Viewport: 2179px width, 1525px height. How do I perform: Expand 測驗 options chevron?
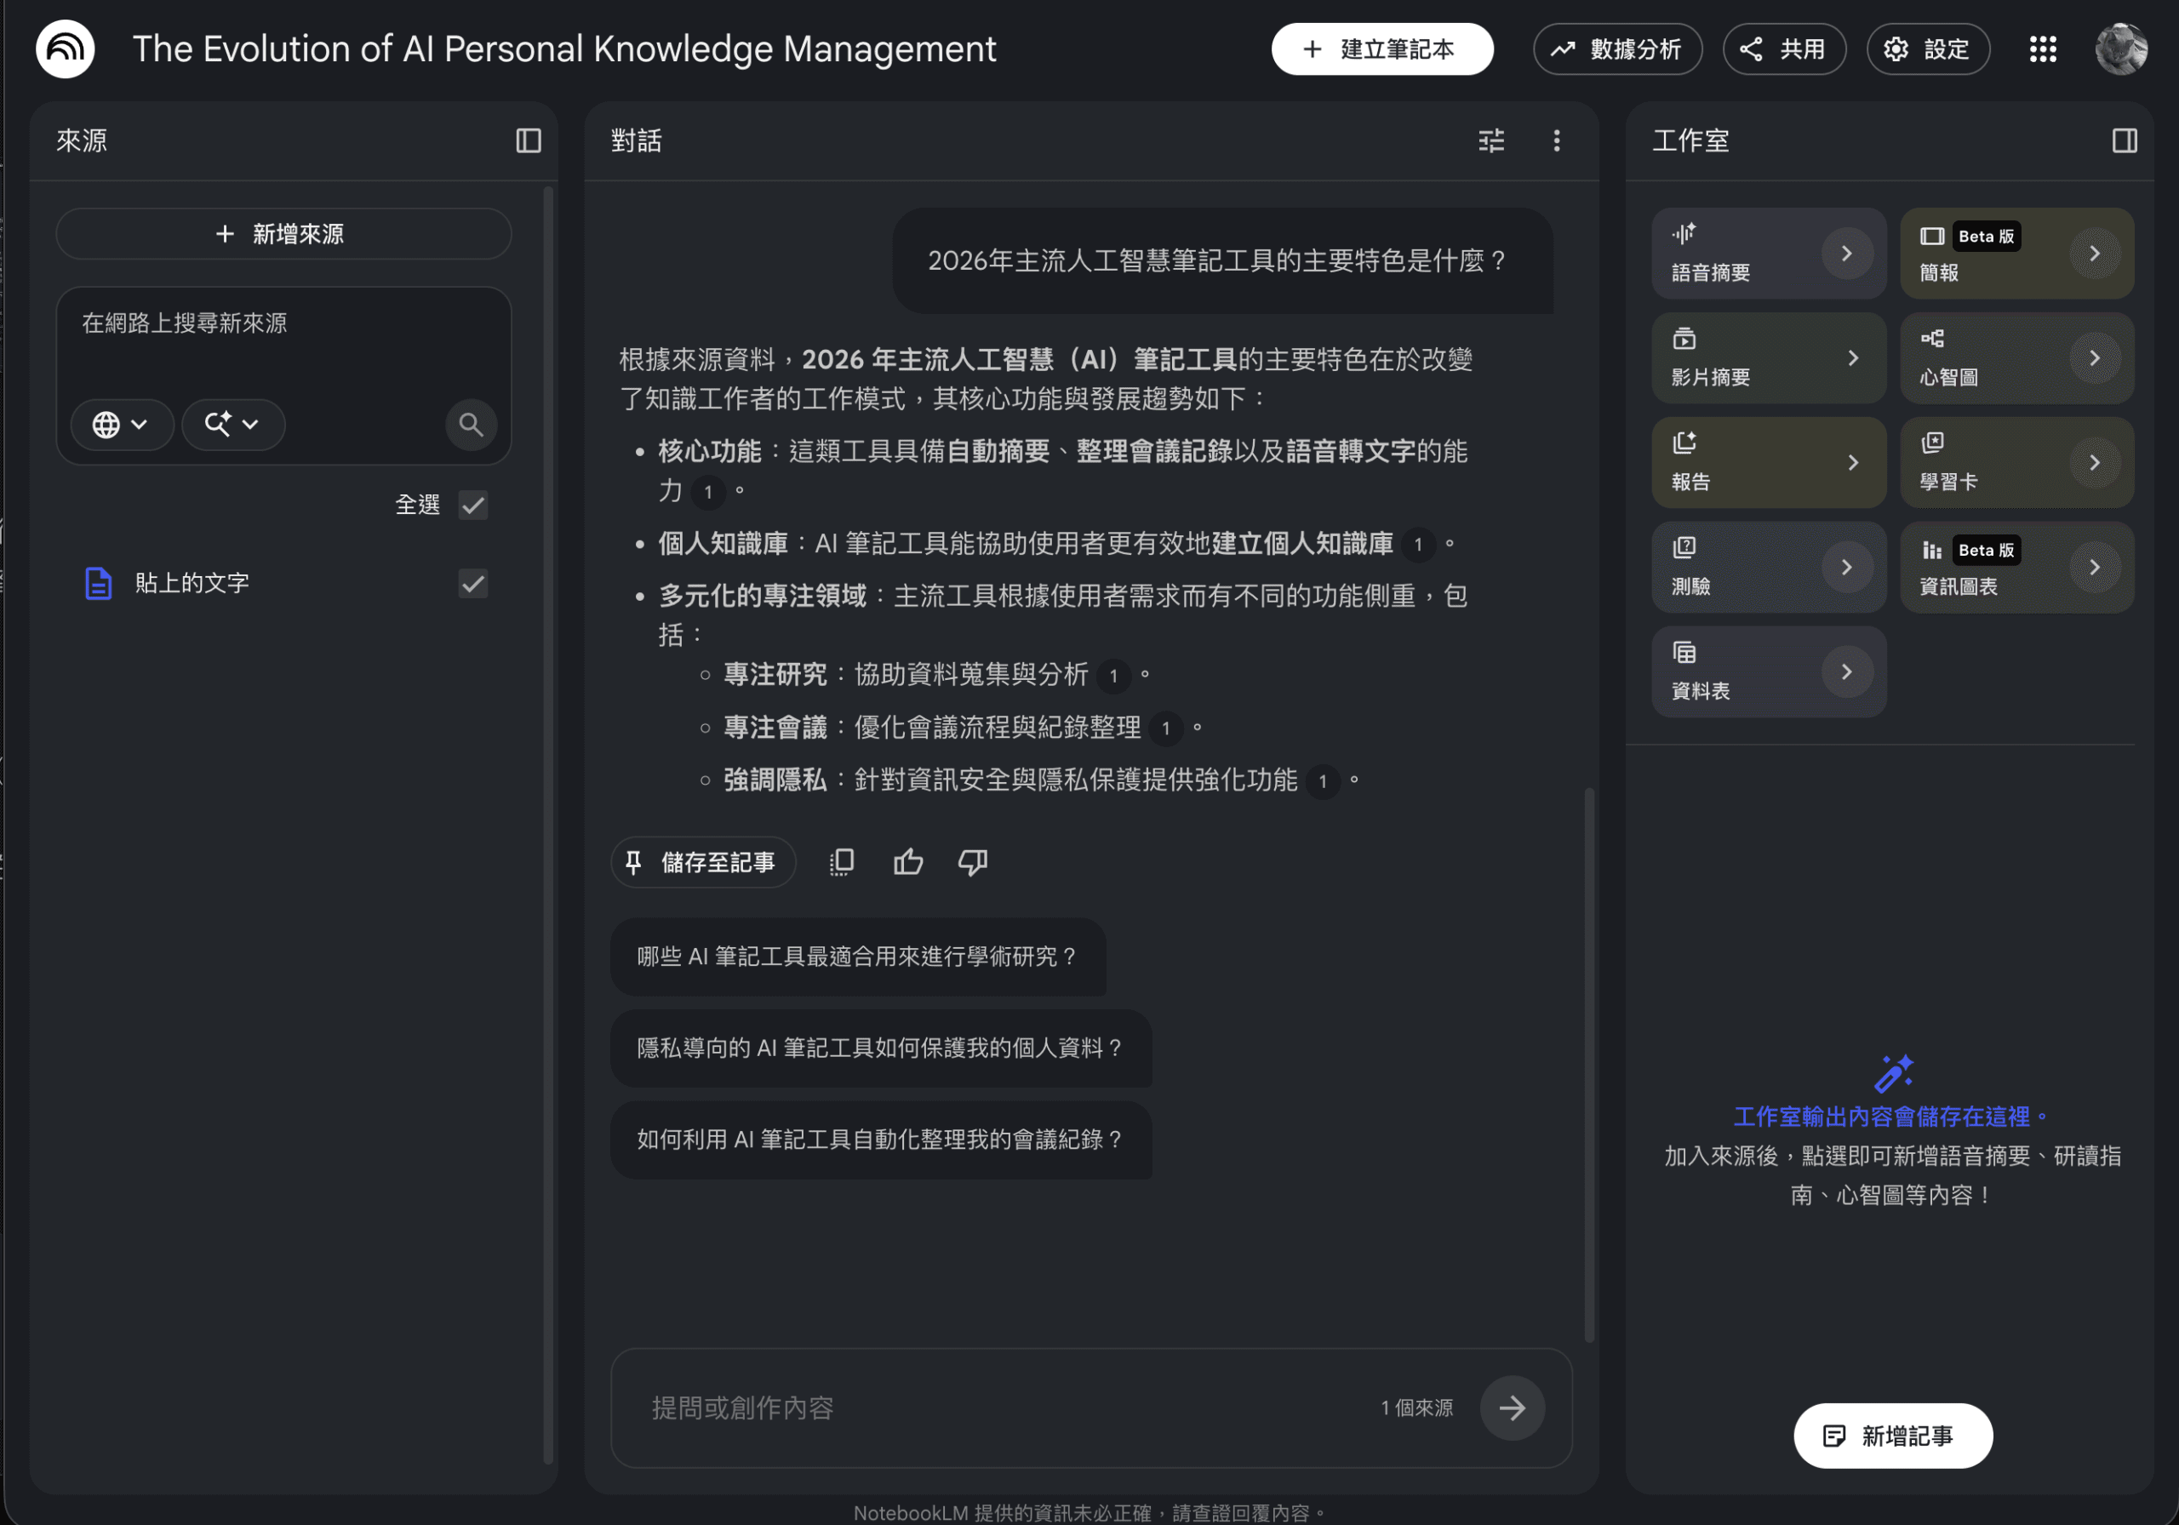[x=1846, y=567]
